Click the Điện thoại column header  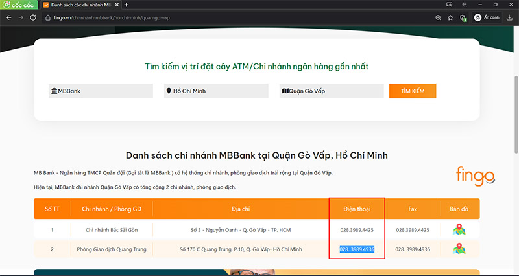coord(357,209)
